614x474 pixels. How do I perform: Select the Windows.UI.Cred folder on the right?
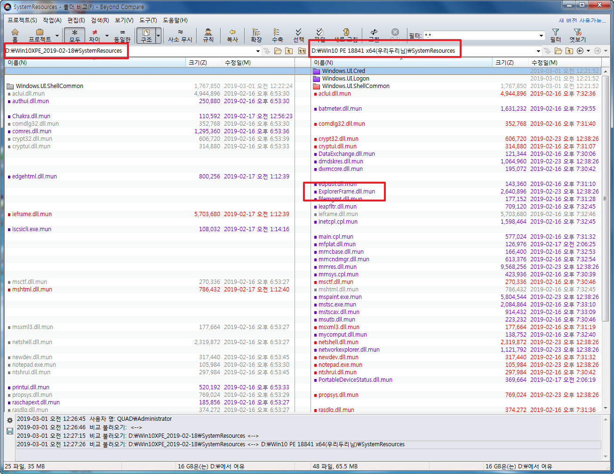tap(343, 71)
